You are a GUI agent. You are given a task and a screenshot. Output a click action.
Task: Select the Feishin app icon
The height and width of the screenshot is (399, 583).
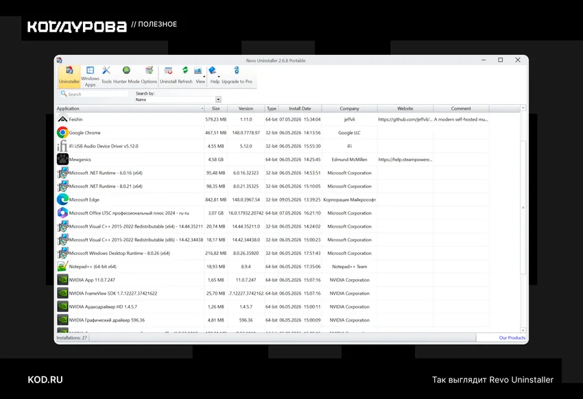point(62,119)
